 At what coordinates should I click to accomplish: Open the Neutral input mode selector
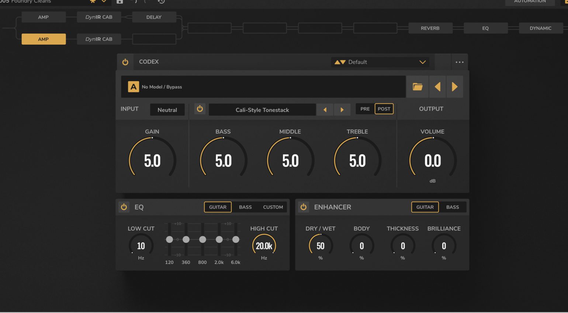point(167,110)
